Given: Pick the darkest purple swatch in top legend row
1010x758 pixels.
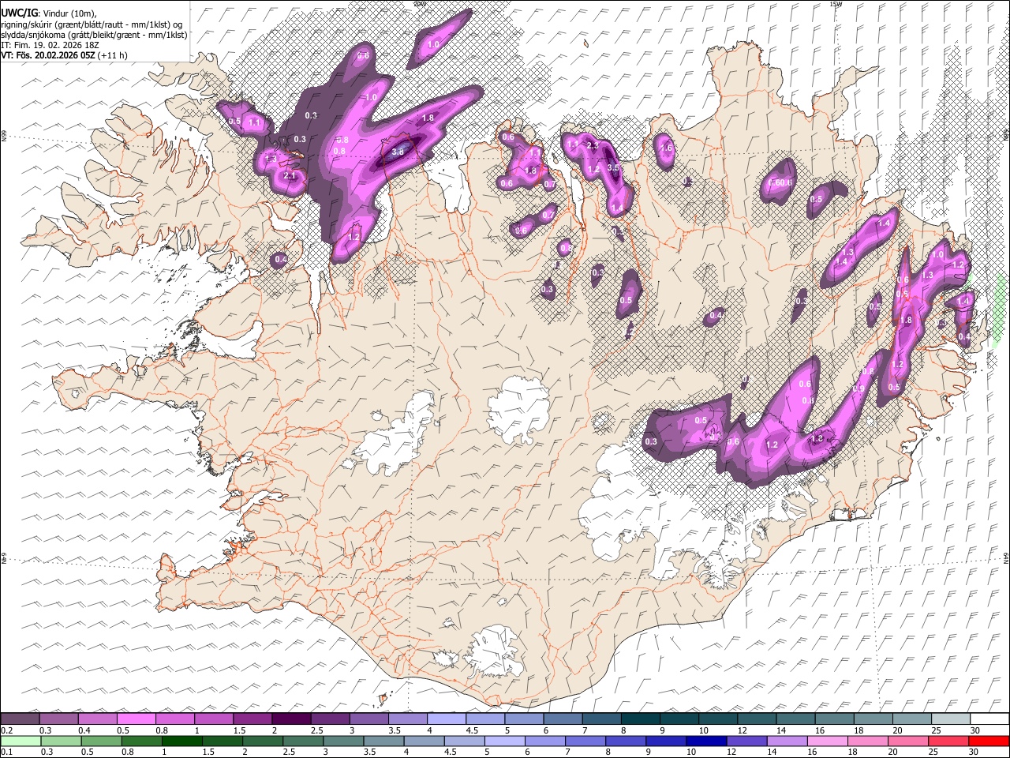Looking at the screenshot, I should [291, 719].
